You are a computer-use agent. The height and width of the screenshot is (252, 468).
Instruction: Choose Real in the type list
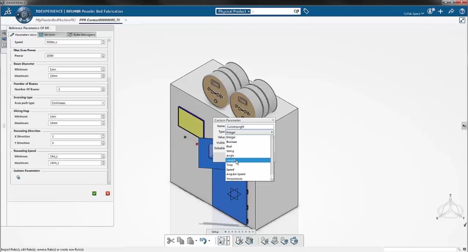(x=248, y=147)
